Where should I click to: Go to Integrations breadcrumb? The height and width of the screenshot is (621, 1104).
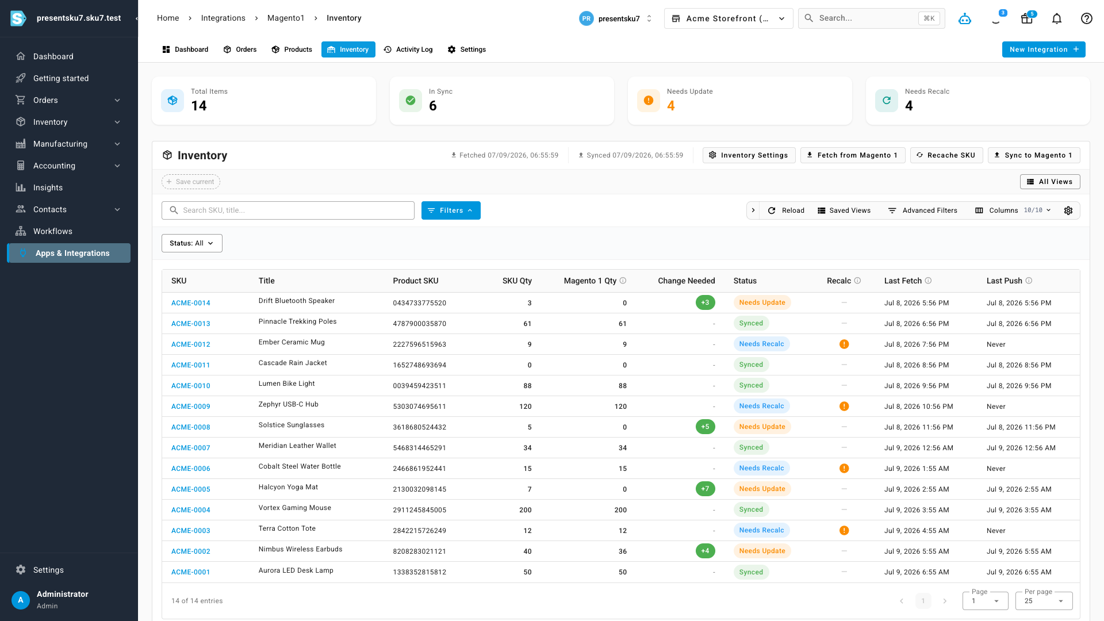pos(223,18)
